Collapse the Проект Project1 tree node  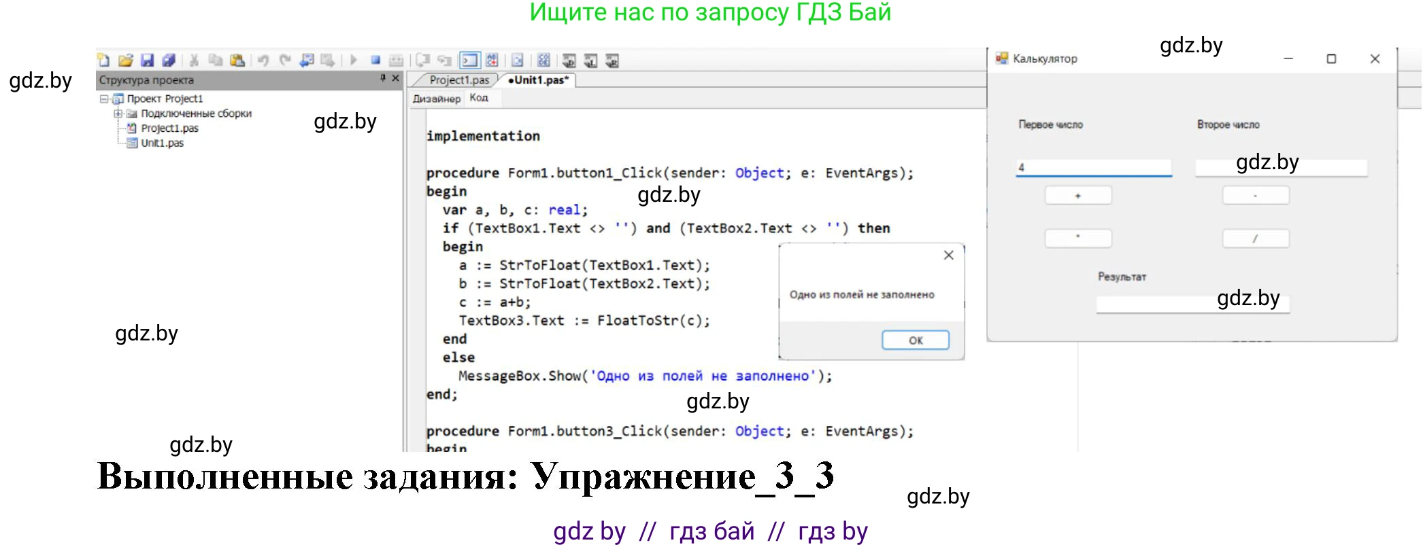(x=103, y=99)
